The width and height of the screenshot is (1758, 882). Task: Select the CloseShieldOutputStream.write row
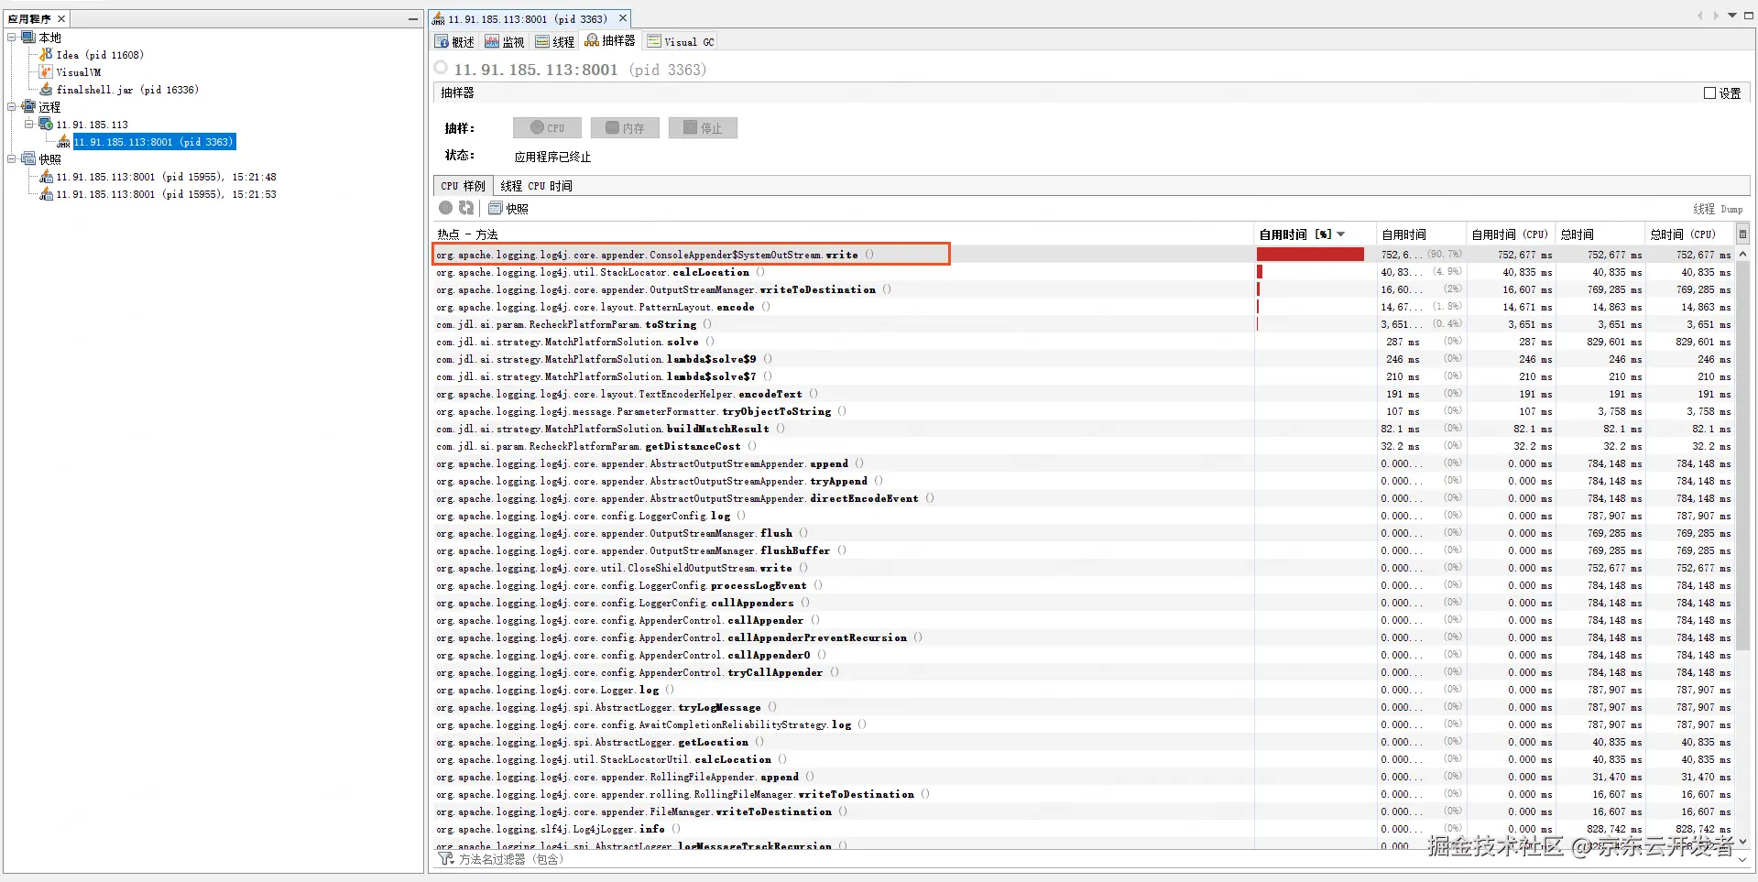[x=1084, y=568]
